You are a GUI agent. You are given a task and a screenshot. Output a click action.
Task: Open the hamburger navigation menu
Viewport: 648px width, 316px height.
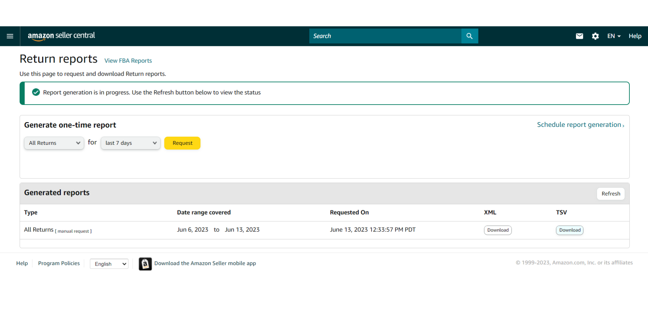(x=10, y=36)
